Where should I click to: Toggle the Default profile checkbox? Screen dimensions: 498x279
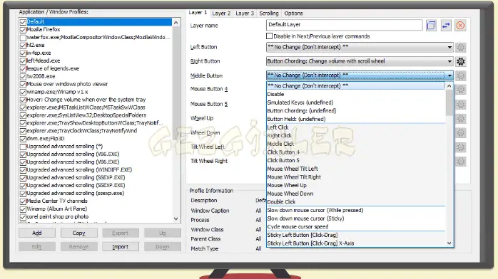[x=23, y=22]
